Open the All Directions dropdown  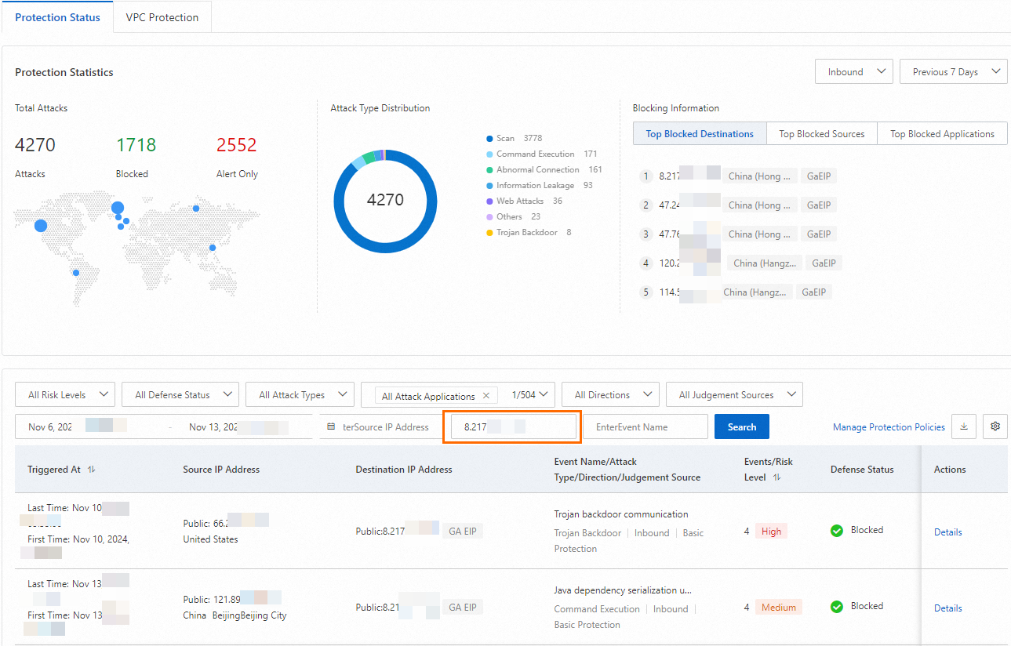610,395
